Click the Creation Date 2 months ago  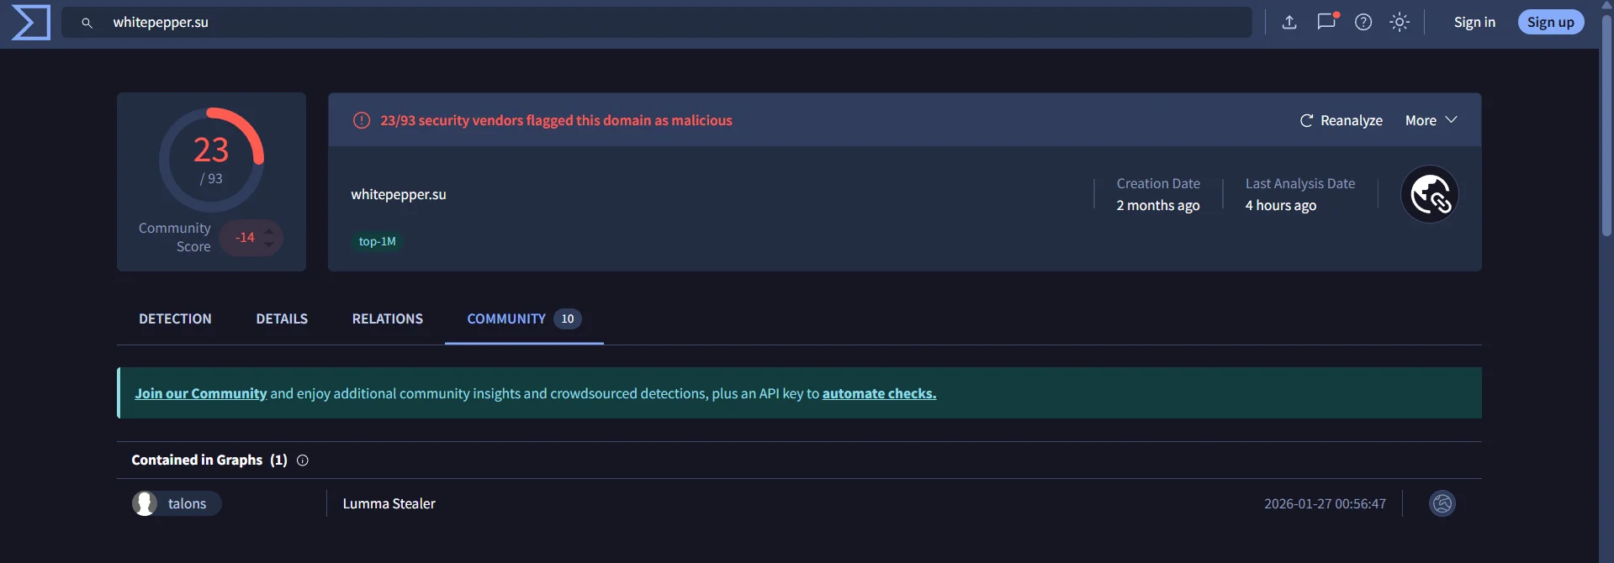1158,194
